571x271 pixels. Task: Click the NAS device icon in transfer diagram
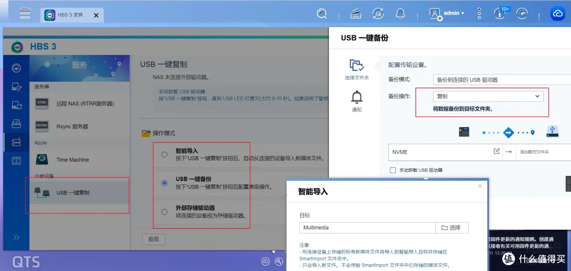(x=464, y=132)
